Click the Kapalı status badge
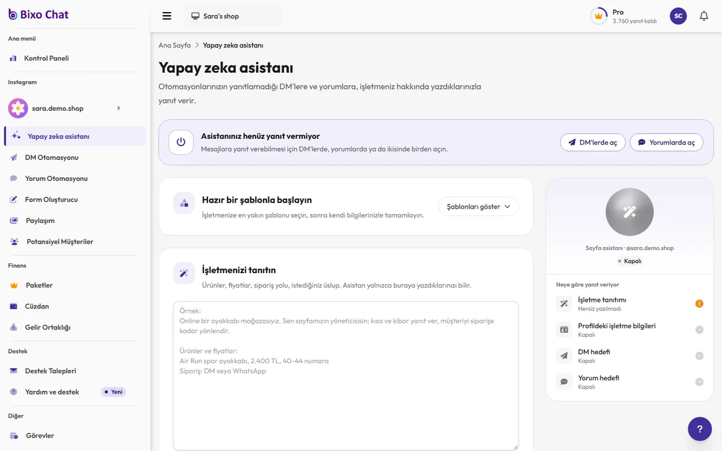 pos(629,261)
